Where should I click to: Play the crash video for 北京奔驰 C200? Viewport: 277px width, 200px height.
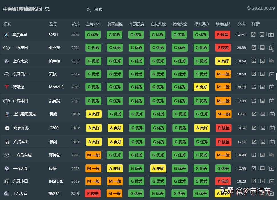point(272,128)
